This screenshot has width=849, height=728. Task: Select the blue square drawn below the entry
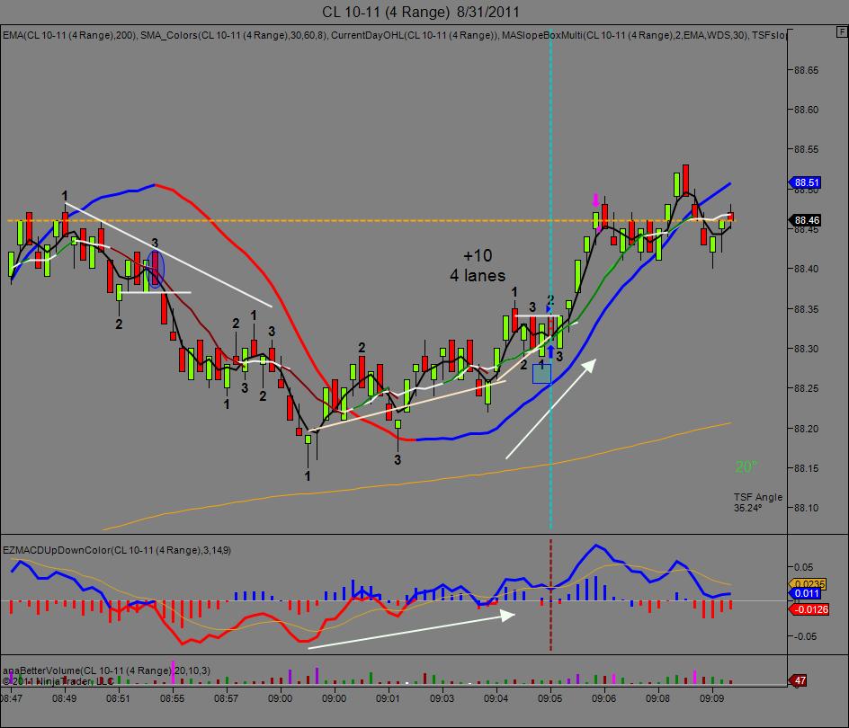point(541,374)
